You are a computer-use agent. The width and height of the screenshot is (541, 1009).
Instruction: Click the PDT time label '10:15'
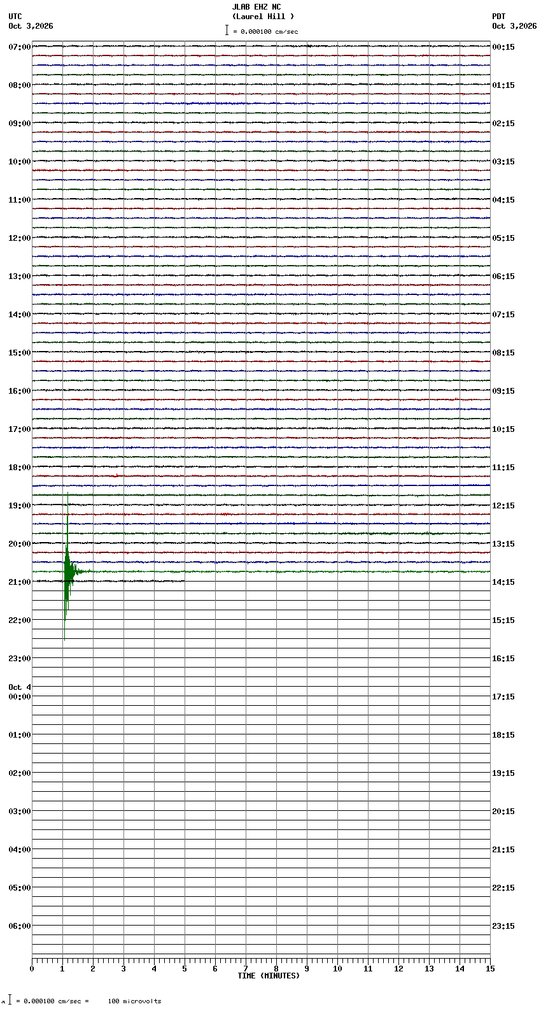(503, 429)
